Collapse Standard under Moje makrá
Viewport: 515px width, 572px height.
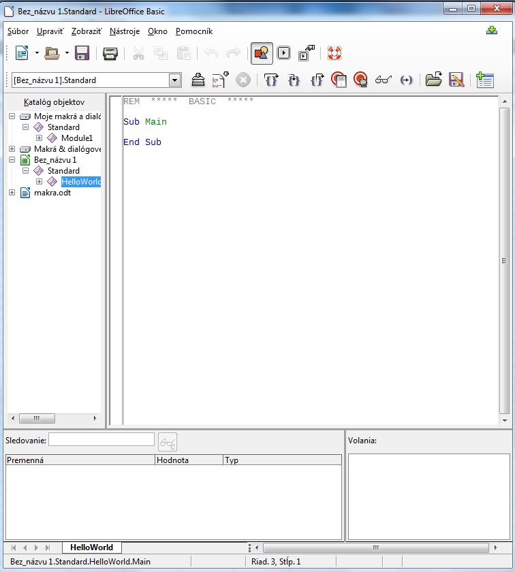(26, 127)
